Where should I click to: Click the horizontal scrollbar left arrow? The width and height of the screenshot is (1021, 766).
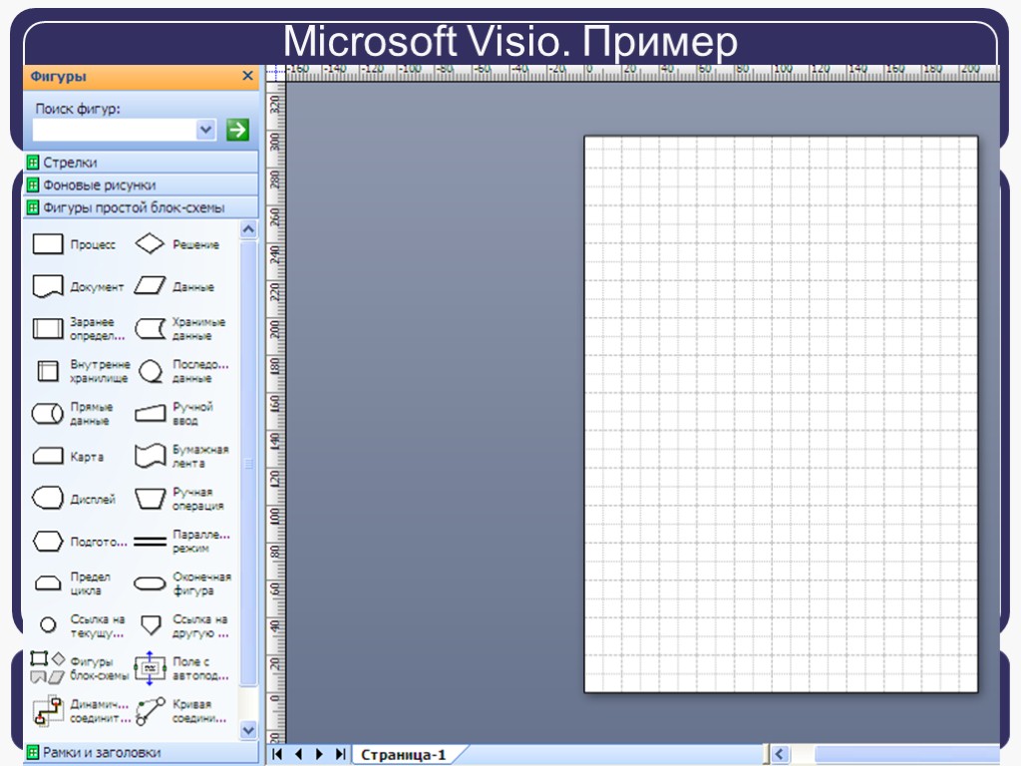click(x=780, y=754)
